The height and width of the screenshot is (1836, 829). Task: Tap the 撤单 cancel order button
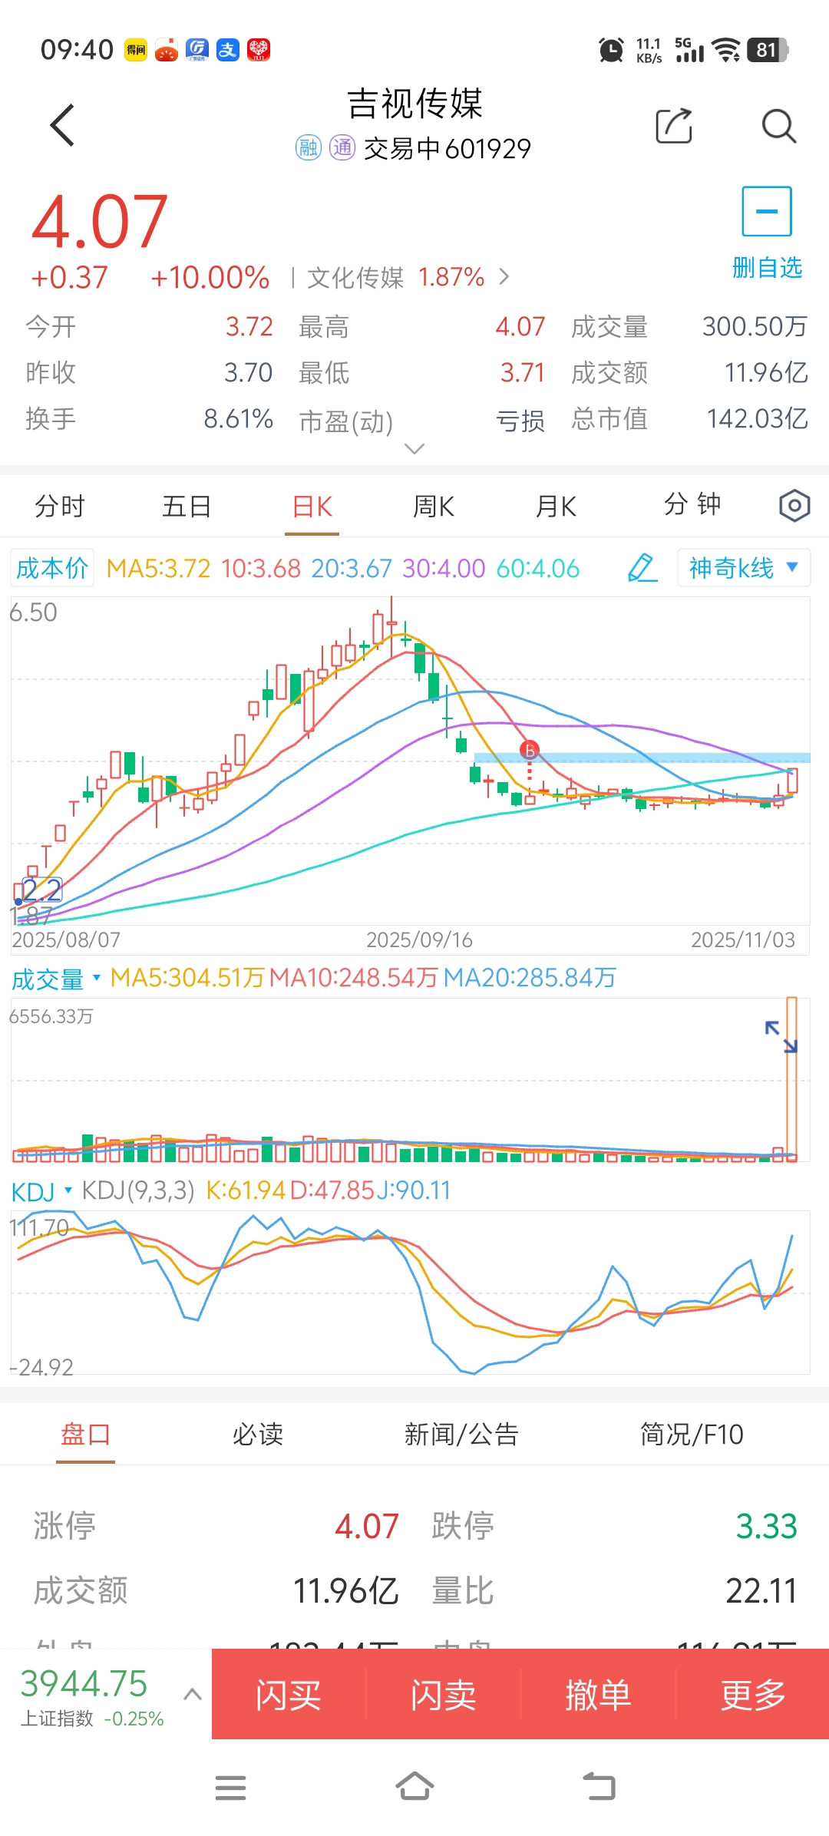tap(599, 1694)
